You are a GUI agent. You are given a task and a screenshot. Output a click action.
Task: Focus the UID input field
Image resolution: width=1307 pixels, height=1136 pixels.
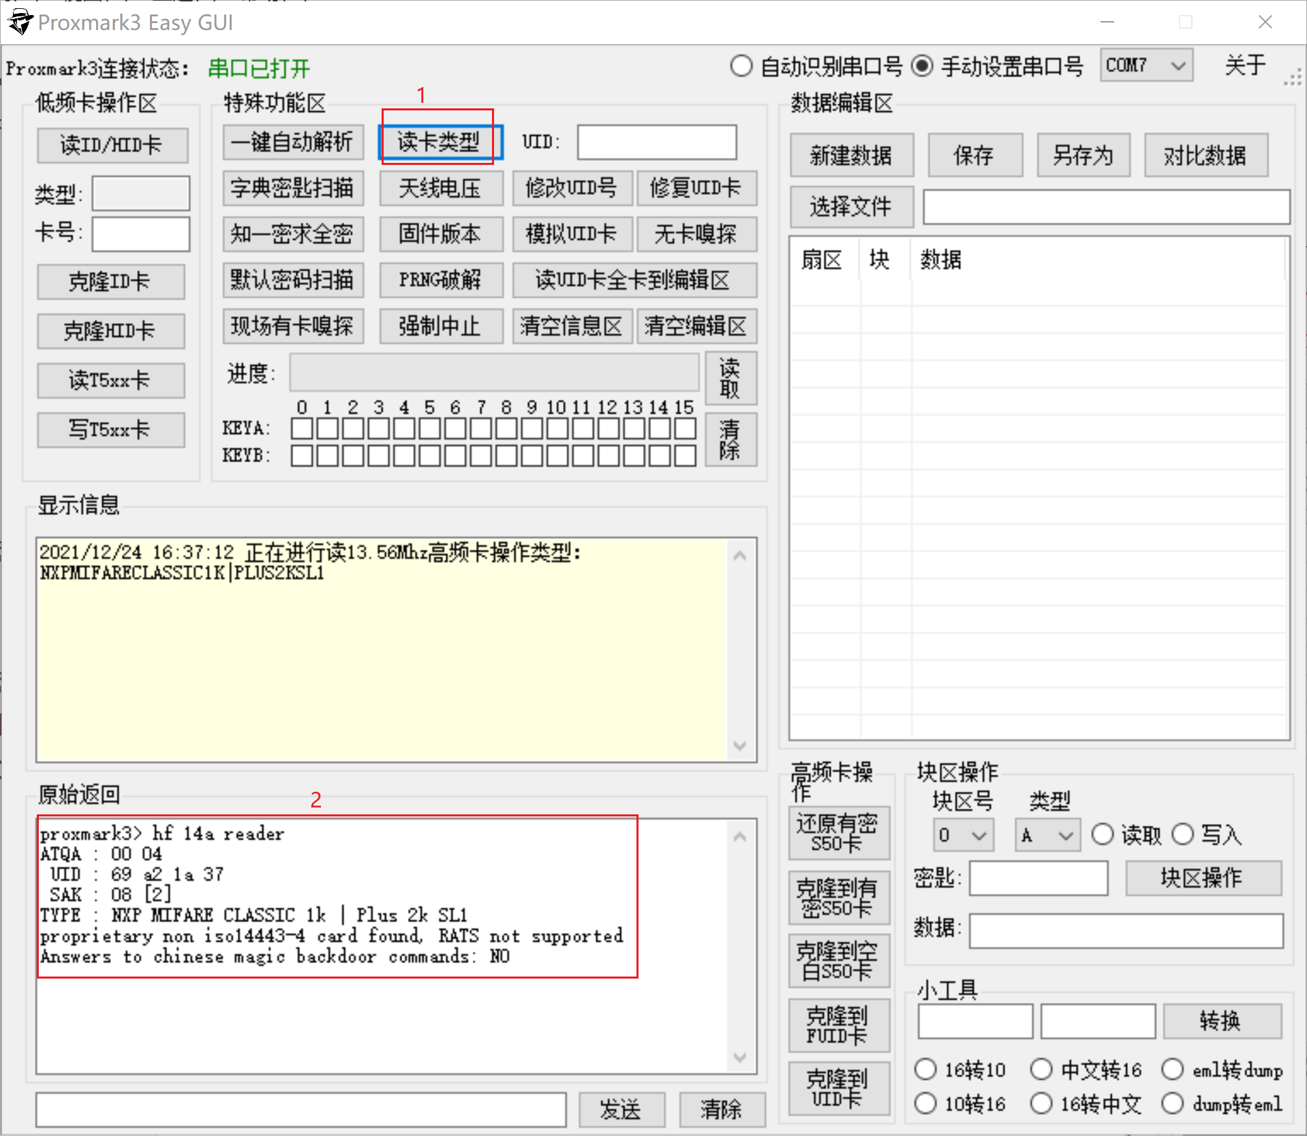pyautogui.click(x=657, y=142)
